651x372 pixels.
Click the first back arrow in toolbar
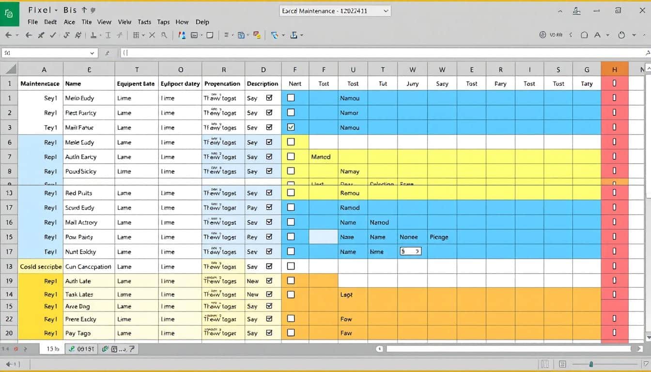[8, 35]
